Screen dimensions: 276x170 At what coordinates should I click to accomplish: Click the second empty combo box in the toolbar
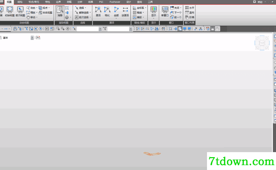(118, 29)
